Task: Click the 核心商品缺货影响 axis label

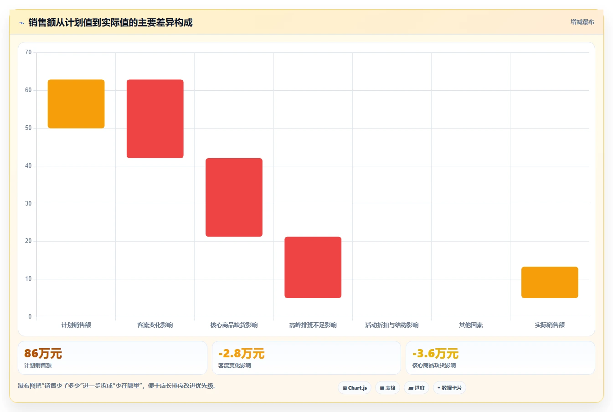Action: [234, 325]
